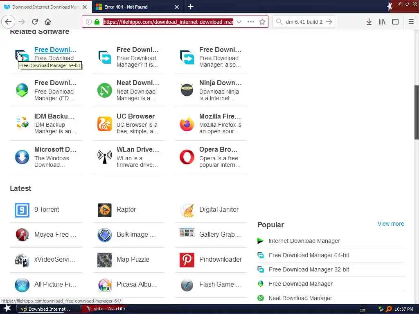Open the 9 Torrent icon

(x=22, y=210)
